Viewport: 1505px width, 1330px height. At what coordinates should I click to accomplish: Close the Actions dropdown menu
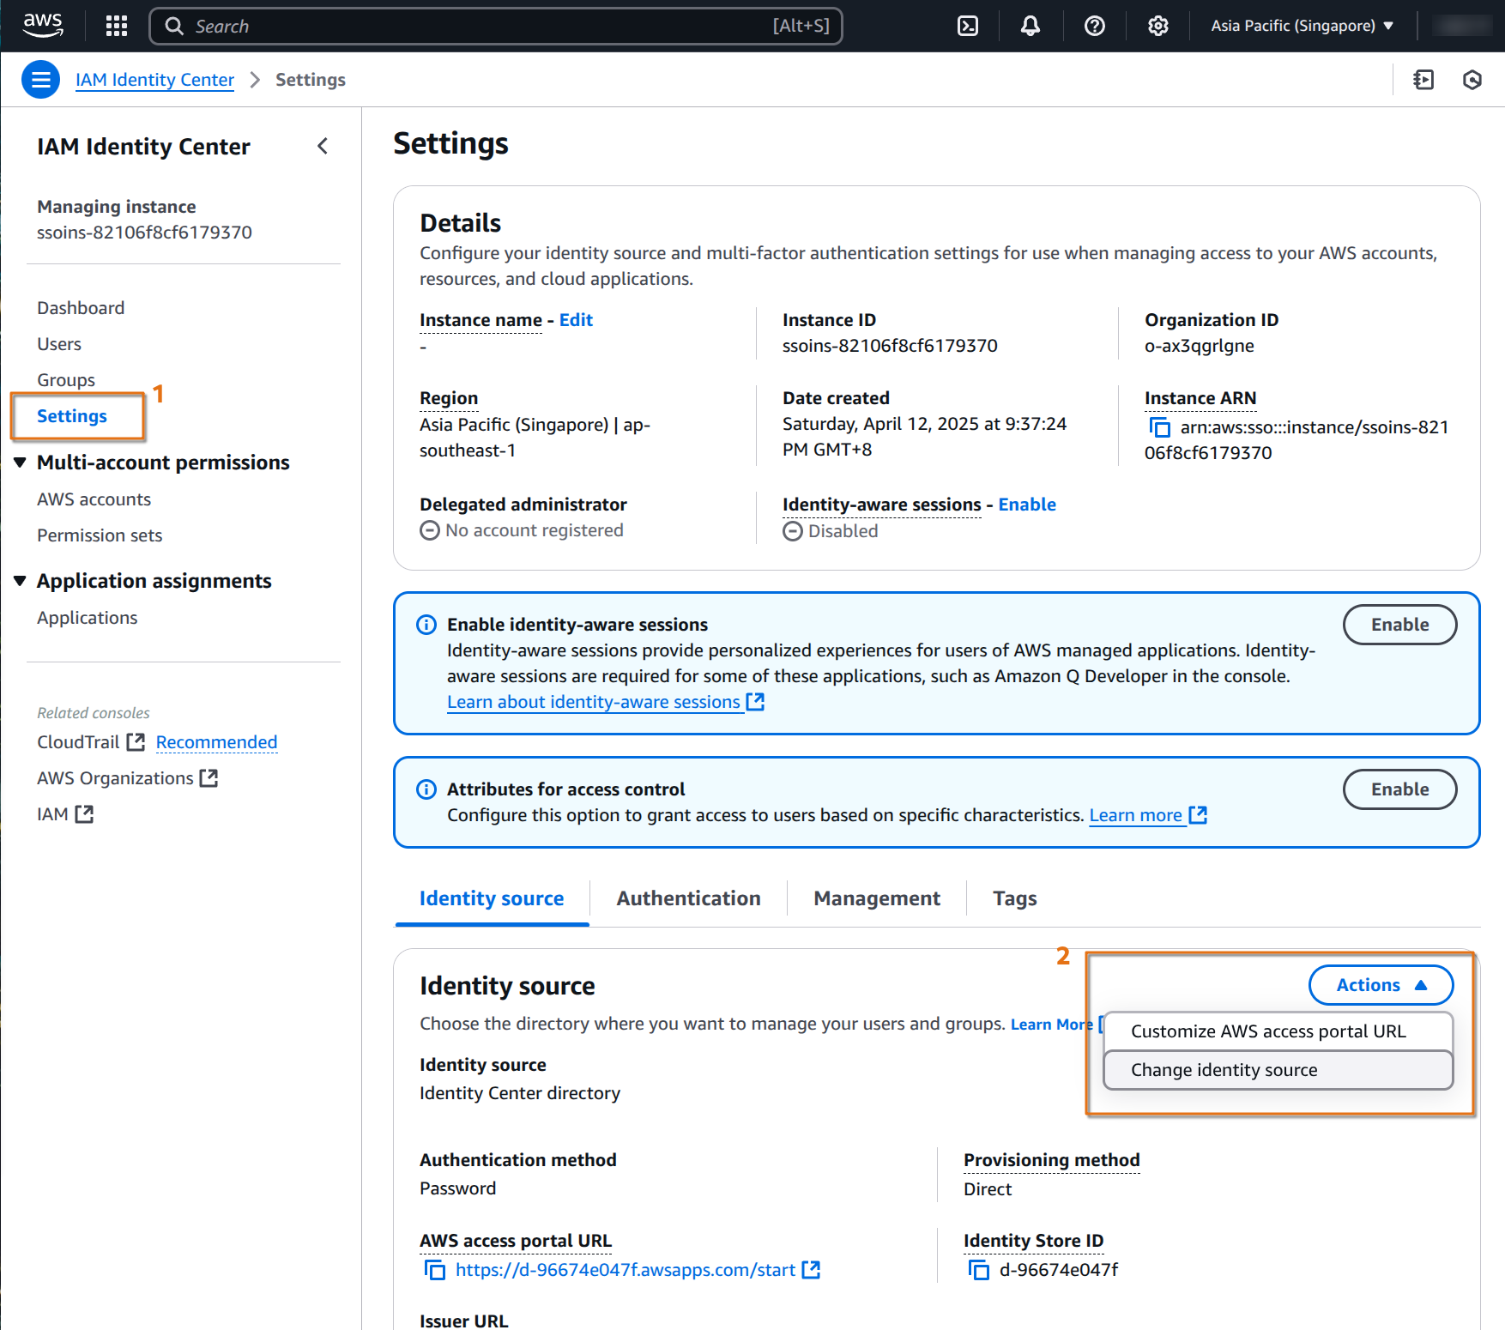click(x=1381, y=985)
